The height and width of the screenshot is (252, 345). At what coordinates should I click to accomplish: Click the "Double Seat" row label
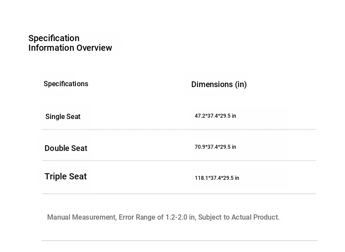66,148
